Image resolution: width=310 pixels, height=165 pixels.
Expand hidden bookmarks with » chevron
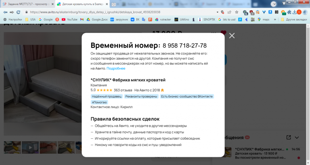[275, 19]
